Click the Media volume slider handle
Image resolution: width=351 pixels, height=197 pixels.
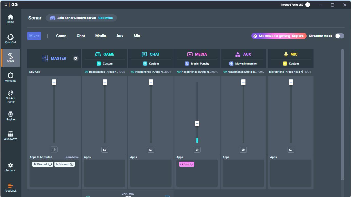click(197, 123)
